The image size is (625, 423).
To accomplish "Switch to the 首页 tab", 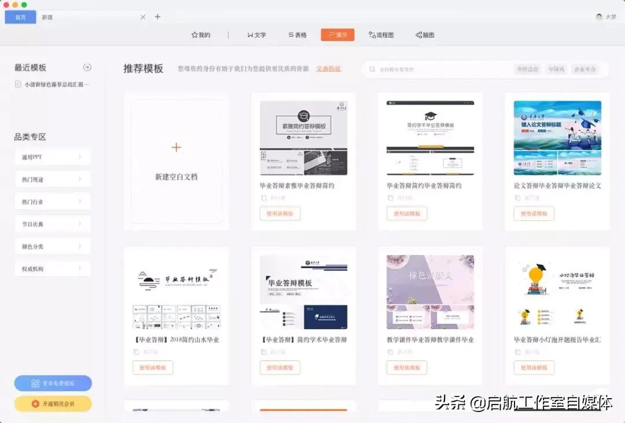I will click(x=20, y=17).
